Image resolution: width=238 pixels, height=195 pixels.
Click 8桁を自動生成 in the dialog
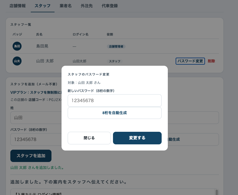(115, 113)
